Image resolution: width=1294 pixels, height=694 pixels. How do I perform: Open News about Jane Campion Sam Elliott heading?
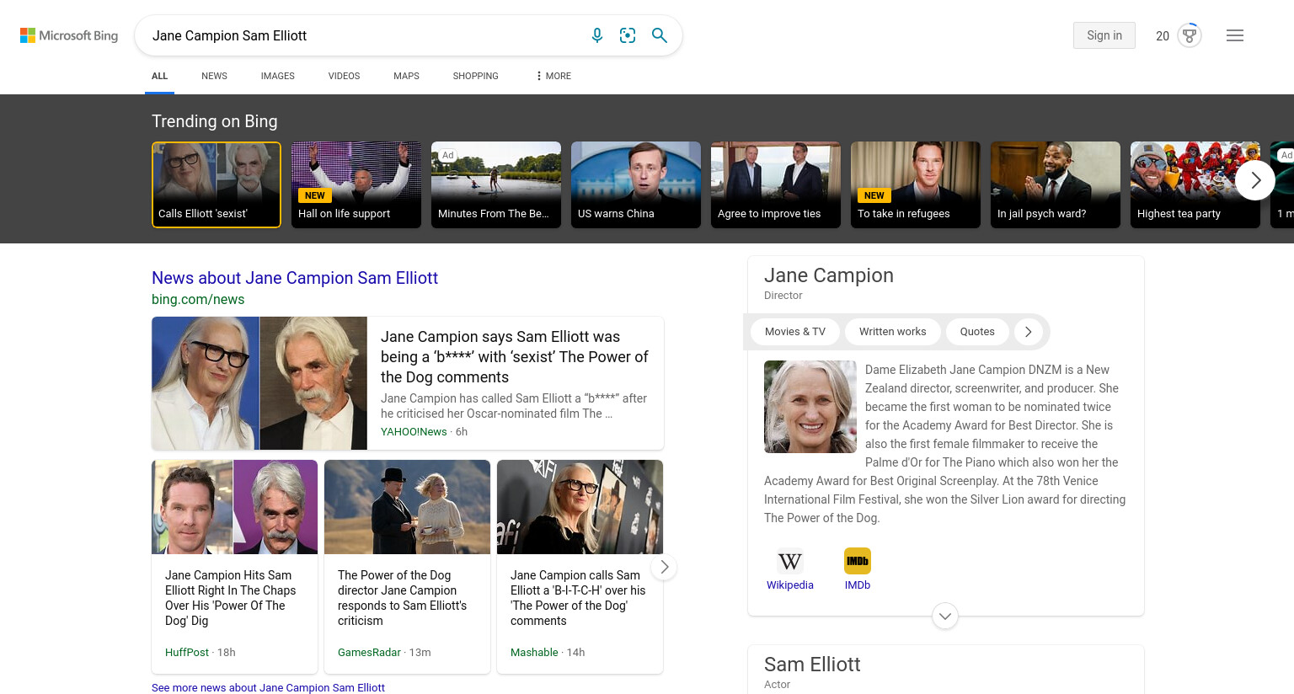coord(295,278)
